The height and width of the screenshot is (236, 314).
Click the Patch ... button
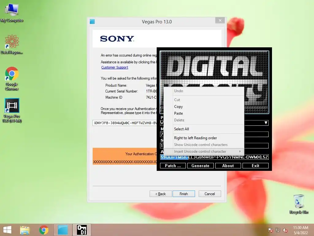(x=173, y=166)
